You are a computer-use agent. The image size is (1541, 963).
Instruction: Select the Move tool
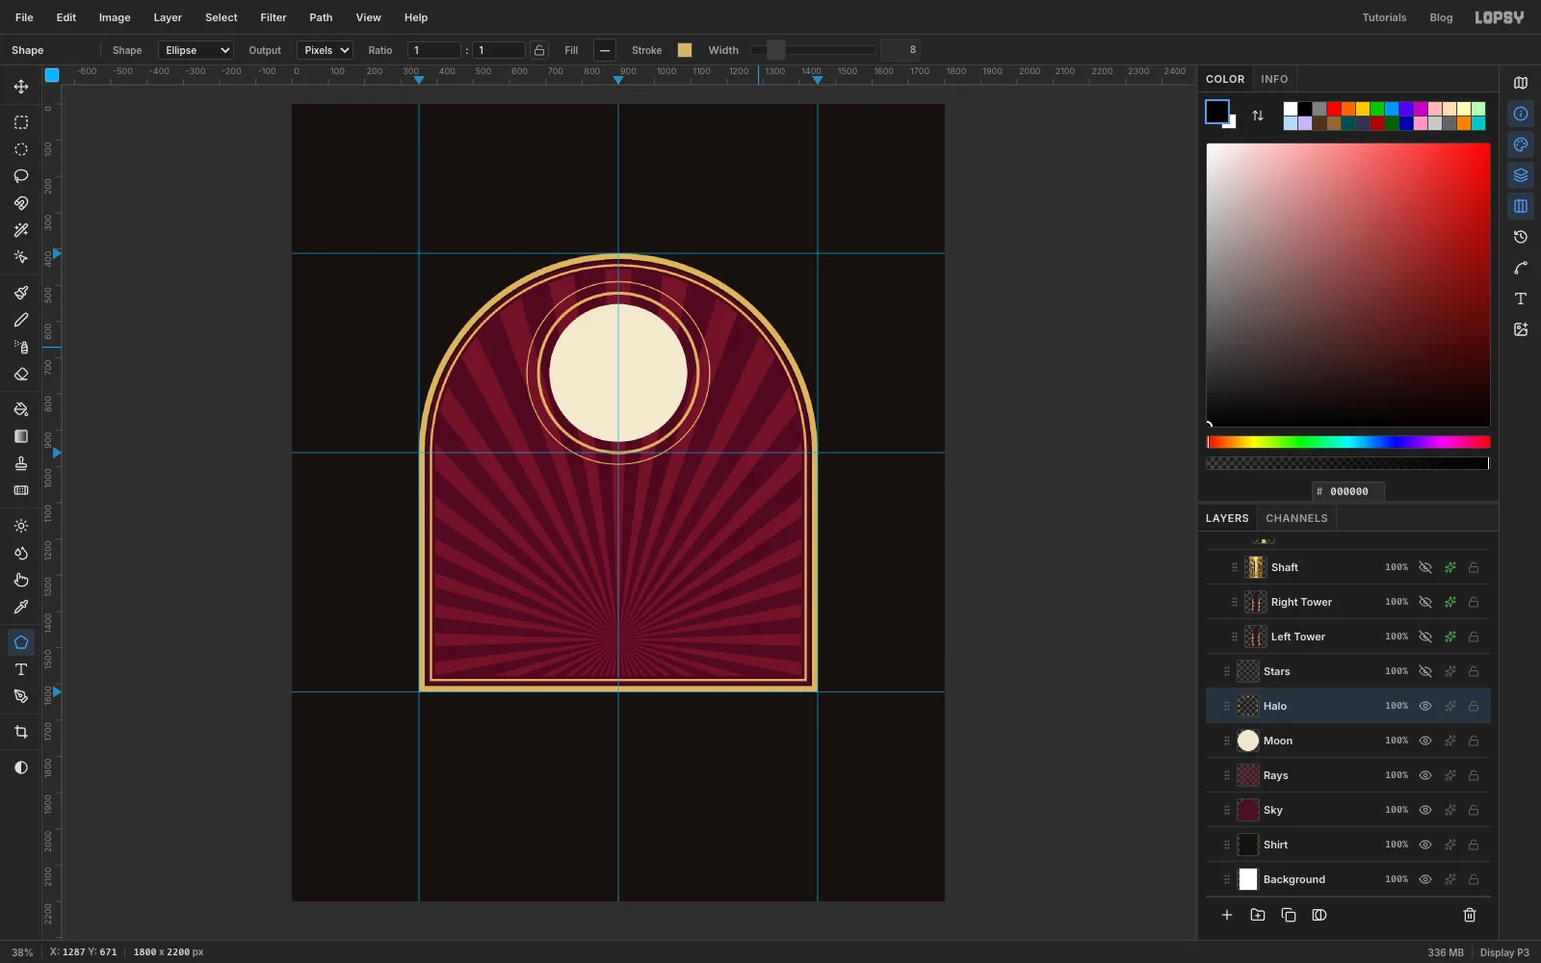tap(21, 87)
